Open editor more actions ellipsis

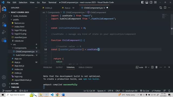(x=169, y=8)
